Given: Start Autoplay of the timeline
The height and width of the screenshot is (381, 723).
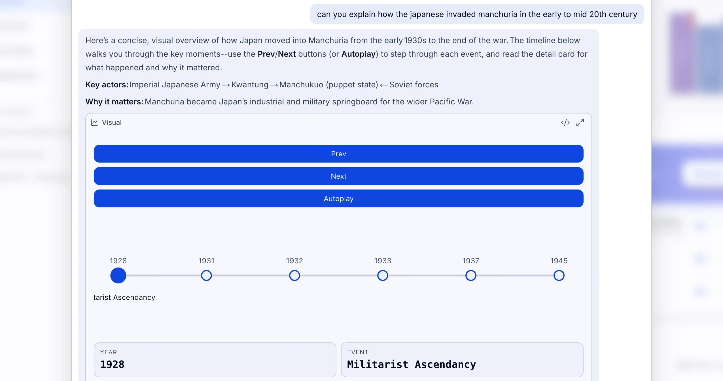Looking at the screenshot, I should (338, 199).
